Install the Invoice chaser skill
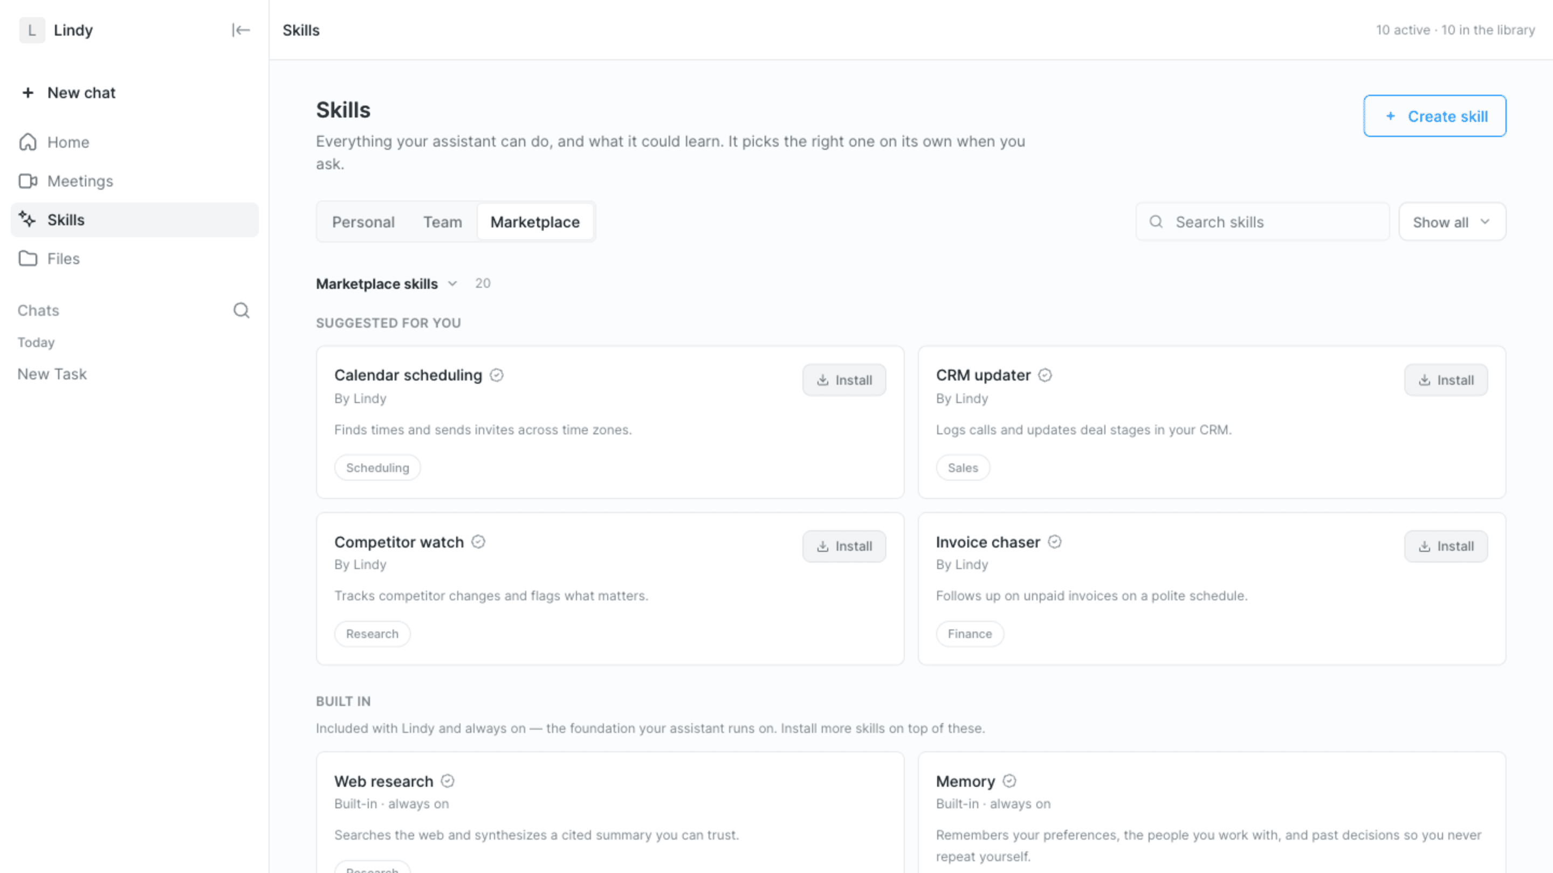 1446,546
